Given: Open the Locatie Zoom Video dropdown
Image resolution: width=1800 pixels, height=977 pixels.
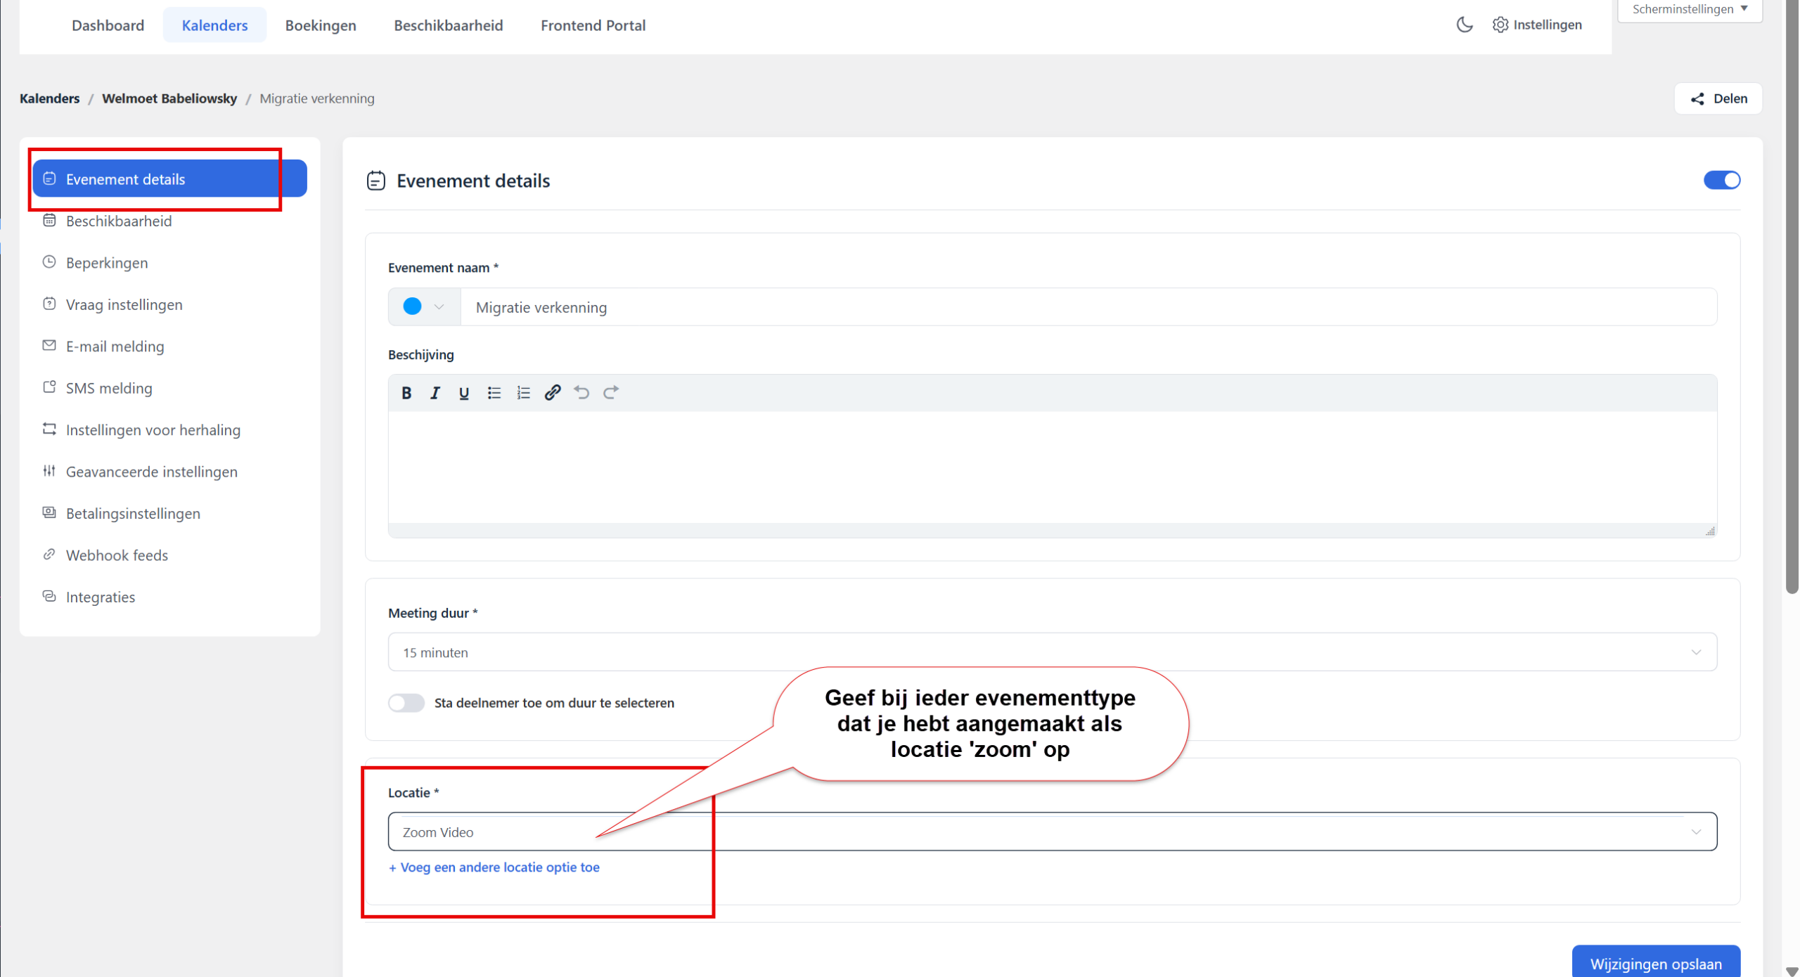Looking at the screenshot, I should coord(1053,832).
